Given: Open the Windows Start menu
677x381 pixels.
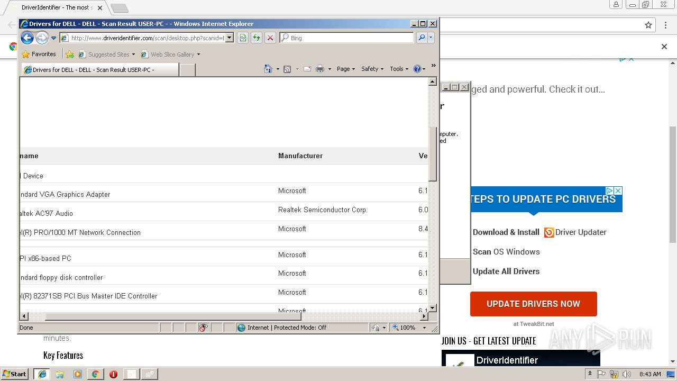Looking at the screenshot, I should (x=14, y=374).
